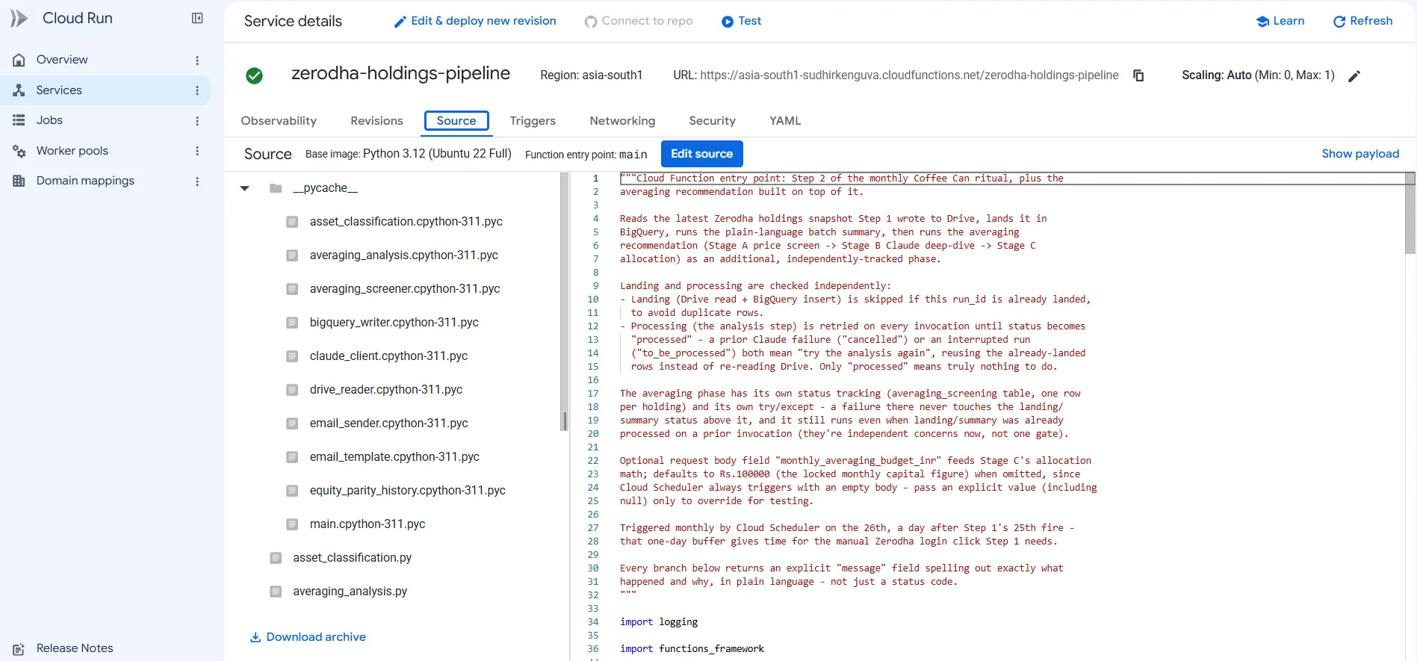Select email_template.cpython-311.pyc file

pyautogui.click(x=394, y=457)
